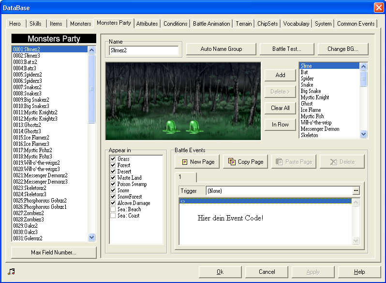386x283 pixels.
Task: Open the Attributes tab
Action: click(147, 24)
